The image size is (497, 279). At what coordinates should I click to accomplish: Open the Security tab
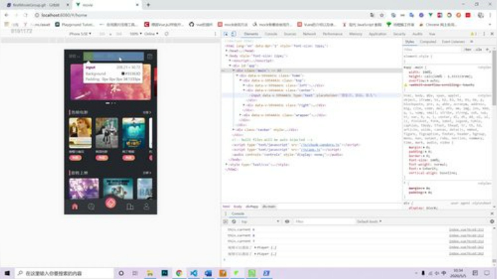click(x=399, y=34)
